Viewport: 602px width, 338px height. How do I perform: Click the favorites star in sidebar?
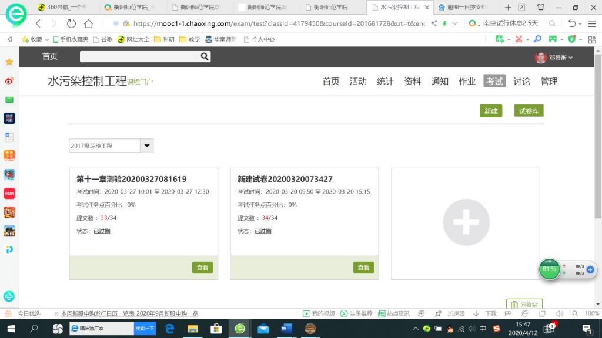click(x=9, y=62)
